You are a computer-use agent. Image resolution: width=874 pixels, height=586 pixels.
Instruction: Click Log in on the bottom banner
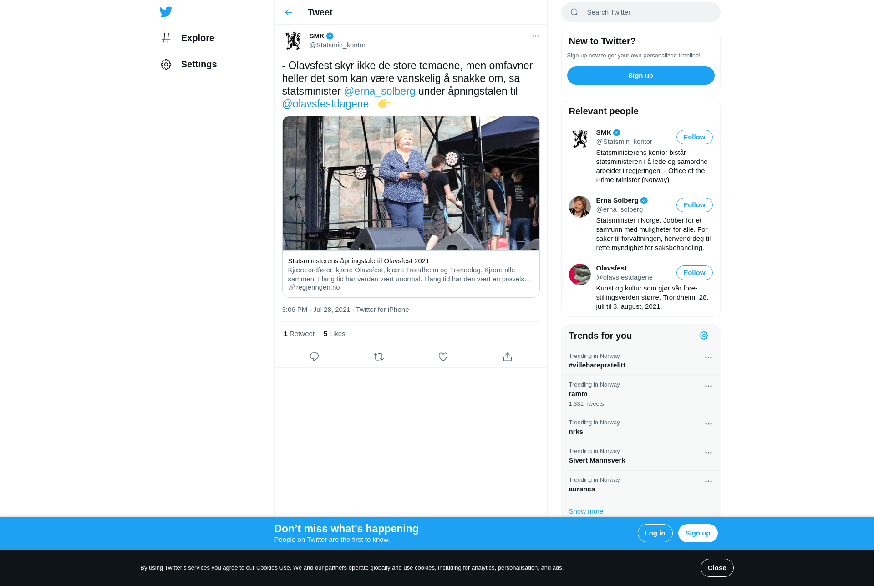(655, 533)
